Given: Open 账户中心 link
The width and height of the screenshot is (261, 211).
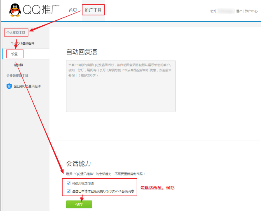Looking at the screenshot, I should [251, 11].
